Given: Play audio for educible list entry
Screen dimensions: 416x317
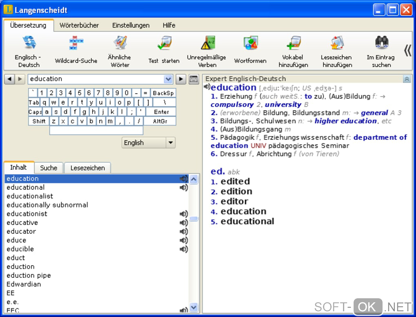Looking at the screenshot, I should coord(184,249).
